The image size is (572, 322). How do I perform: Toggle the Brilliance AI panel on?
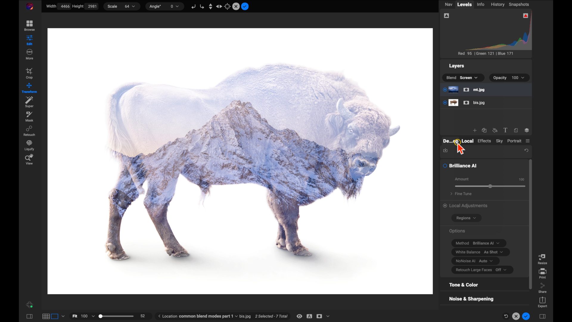click(445, 166)
